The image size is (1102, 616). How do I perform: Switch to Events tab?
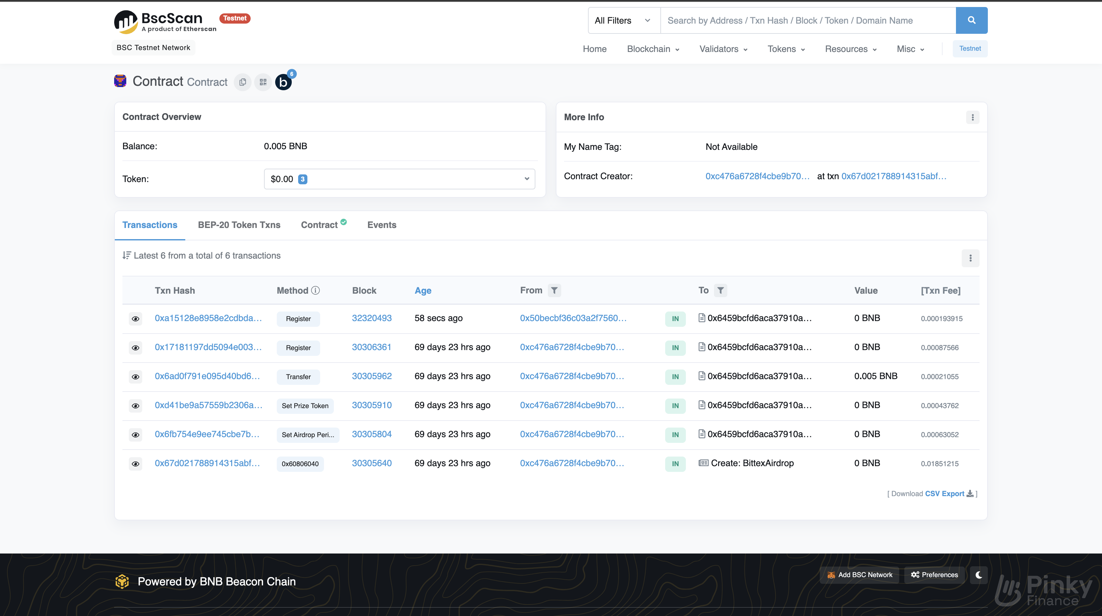(x=381, y=225)
